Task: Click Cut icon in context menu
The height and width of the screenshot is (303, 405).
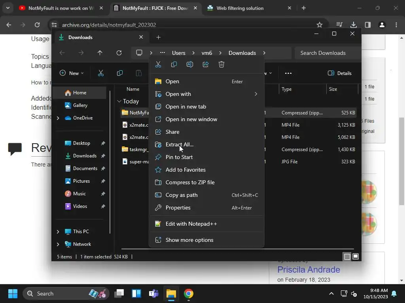Action: pos(158,64)
